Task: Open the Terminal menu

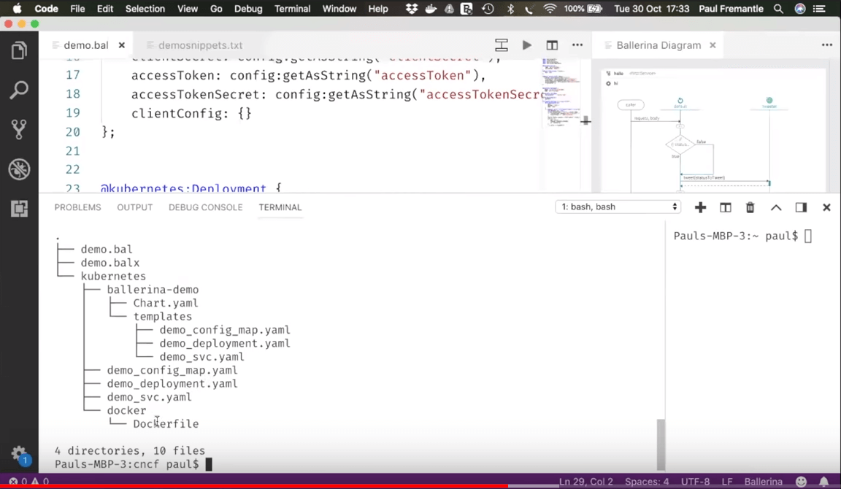Action: (x=292, y=9)
